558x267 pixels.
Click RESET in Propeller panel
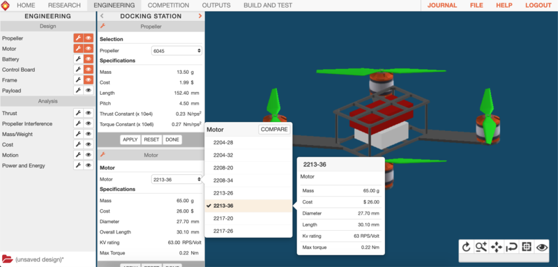(x=151, y=139)
